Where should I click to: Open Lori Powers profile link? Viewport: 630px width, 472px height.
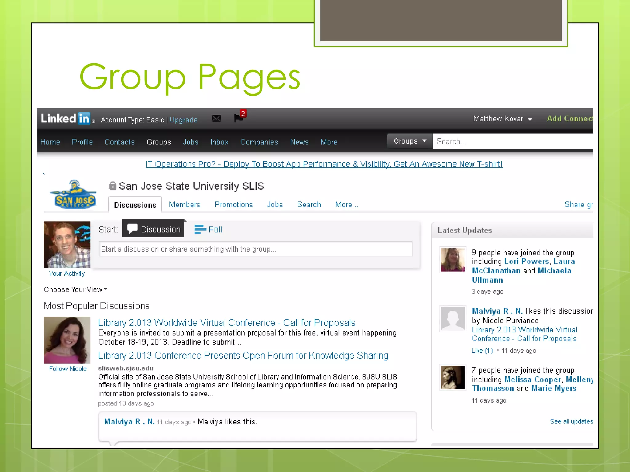[x=527, y=262]
